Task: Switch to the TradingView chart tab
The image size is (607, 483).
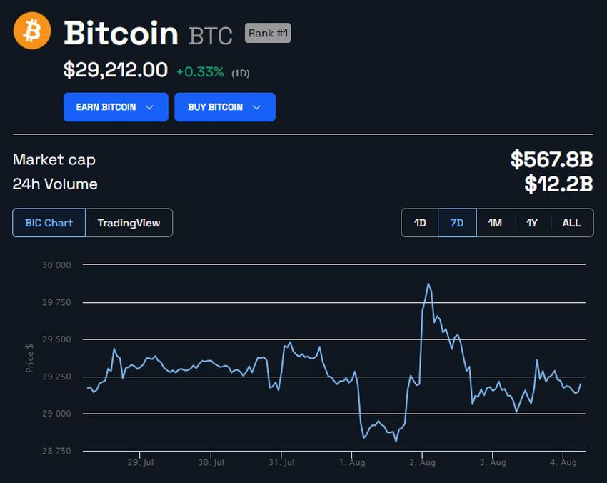Action: (x=129, y=223)
